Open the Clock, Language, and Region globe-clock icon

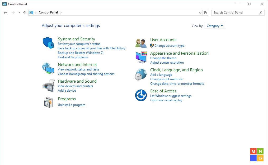click(x=140, y=74)
